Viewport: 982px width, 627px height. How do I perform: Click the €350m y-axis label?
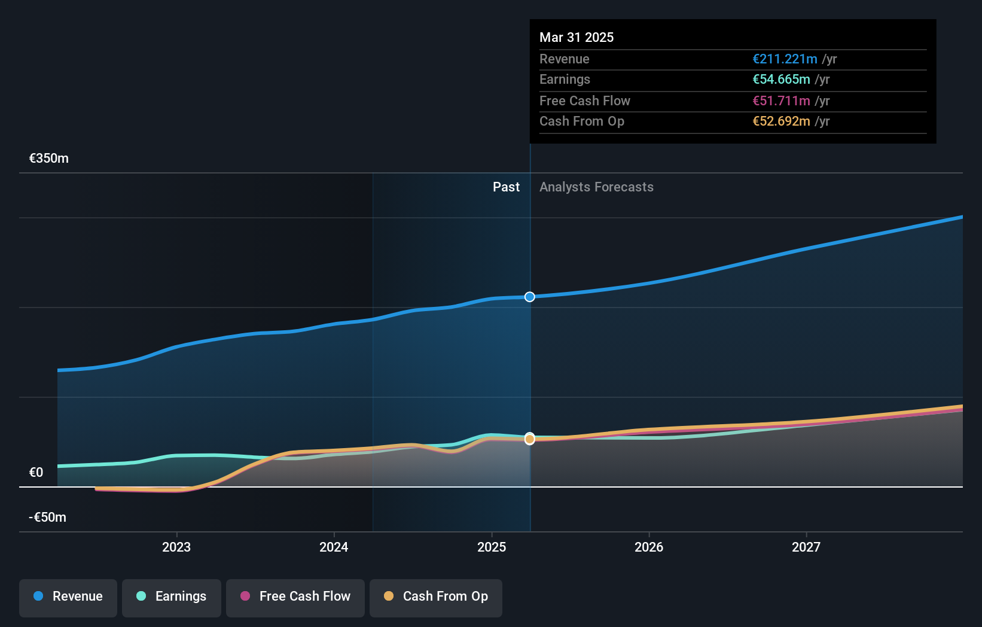tap(49, 159)
